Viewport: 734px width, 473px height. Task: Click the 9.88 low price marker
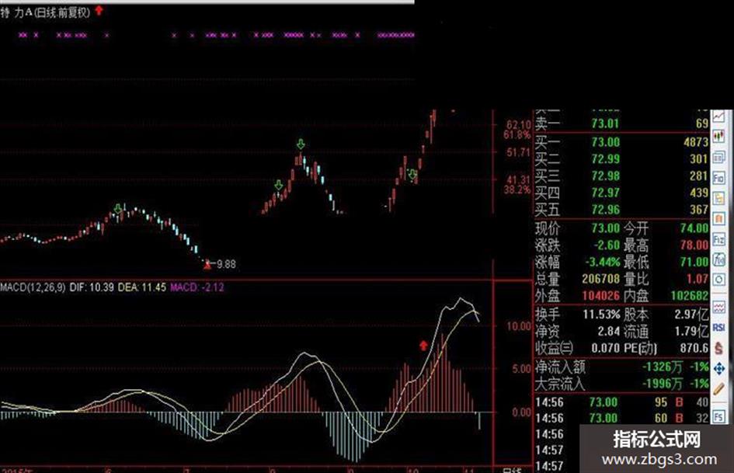226,264
